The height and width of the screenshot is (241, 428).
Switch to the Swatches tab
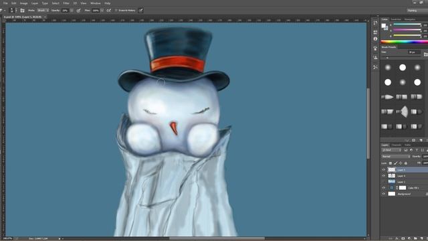click(396, 19)
